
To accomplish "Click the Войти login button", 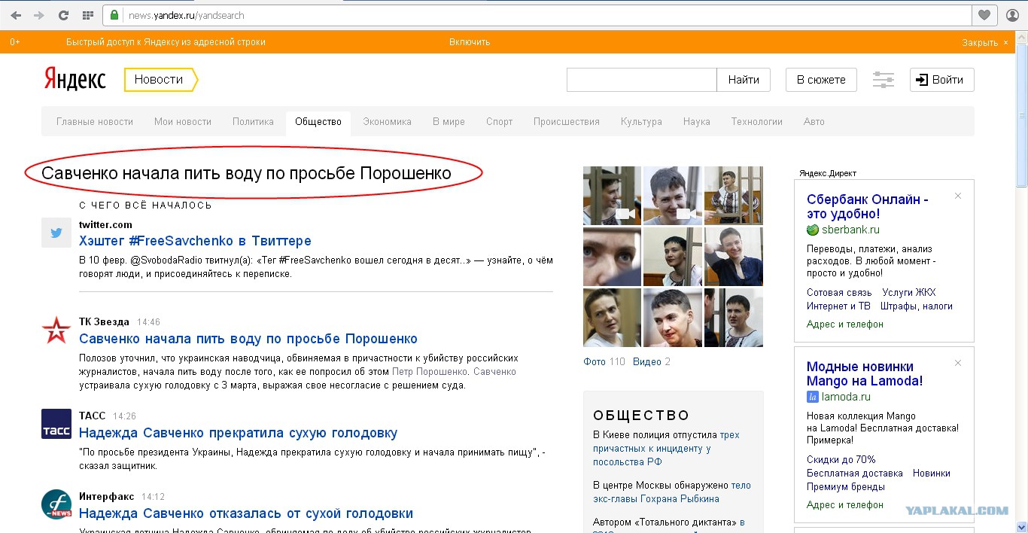I will [941, 80].
